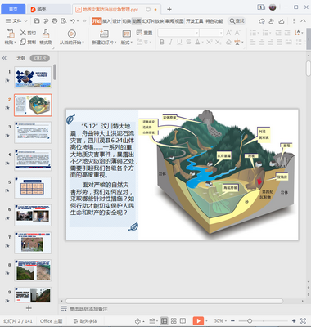Open the Developer Tools (开发工具) tab
311x327 pixels.
[195, 21]
